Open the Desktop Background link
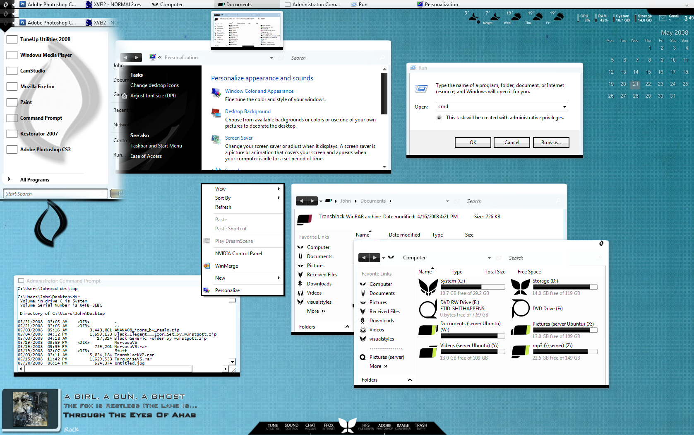Screen dimensions: 694x435 tap(248, 111)
